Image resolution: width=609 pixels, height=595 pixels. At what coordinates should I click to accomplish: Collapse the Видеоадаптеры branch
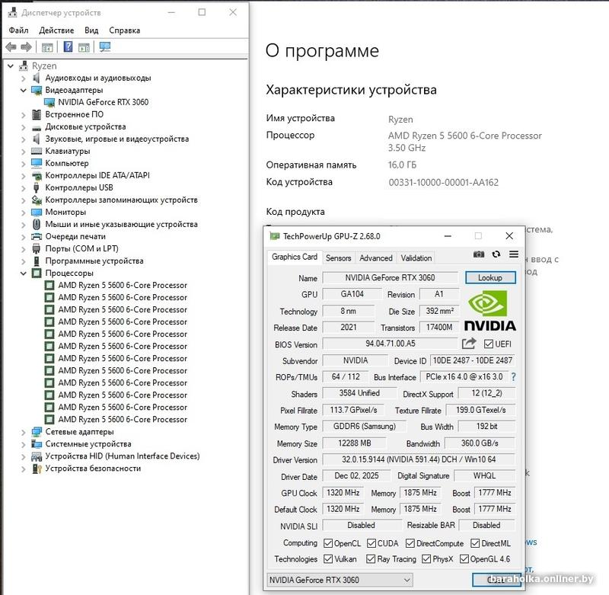(x=24, y=91)
